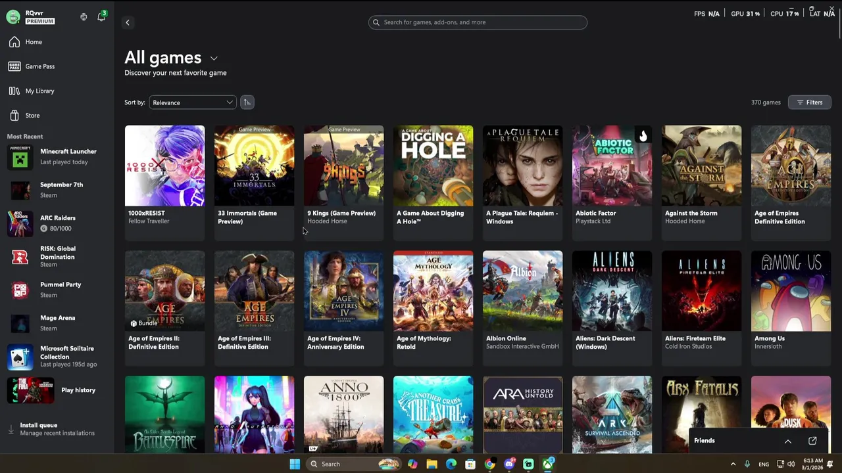Open Discord from taskbar
Image resolution: width=842 pixels, height=473 pixels.
pos(509,464)
